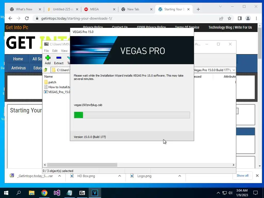Share this page icon
This screenshot has height=198, width=264.
click(x=221, y=18)
